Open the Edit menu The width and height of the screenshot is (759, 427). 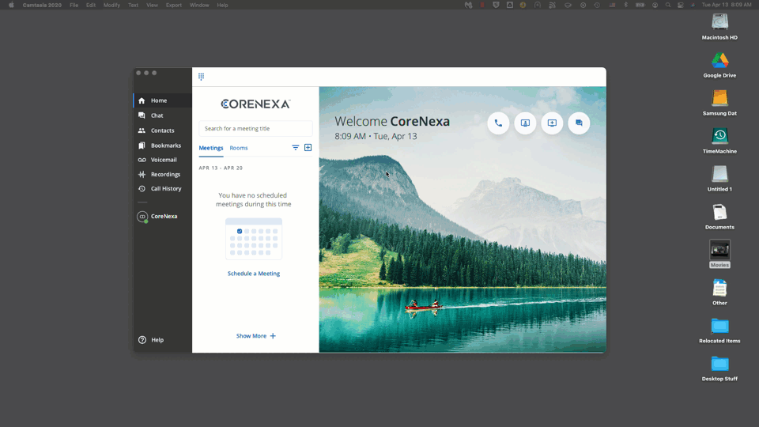91,5
